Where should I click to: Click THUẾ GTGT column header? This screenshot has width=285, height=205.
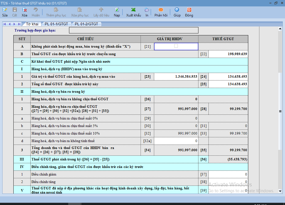pos(223,39)
